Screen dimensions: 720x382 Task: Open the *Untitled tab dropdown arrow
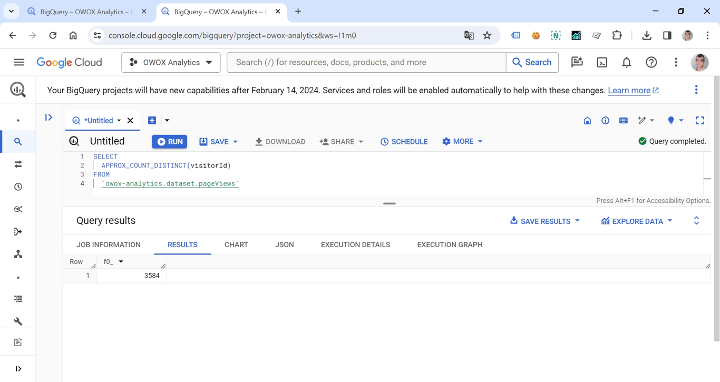(119, 121)
